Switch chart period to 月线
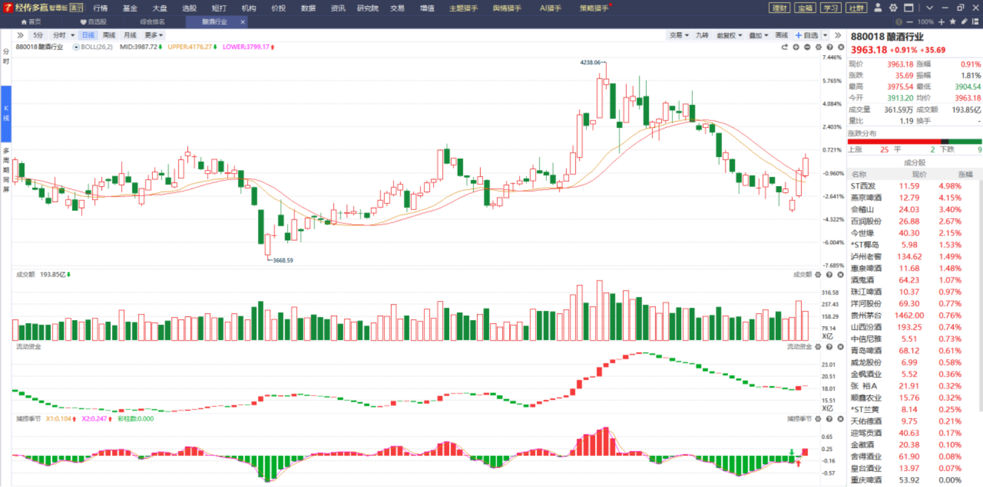983x487 pixels. (130, 35)
